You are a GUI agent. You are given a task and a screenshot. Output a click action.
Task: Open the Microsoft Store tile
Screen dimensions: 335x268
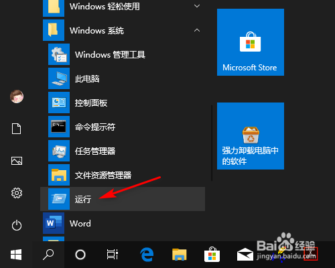(251, 42)
